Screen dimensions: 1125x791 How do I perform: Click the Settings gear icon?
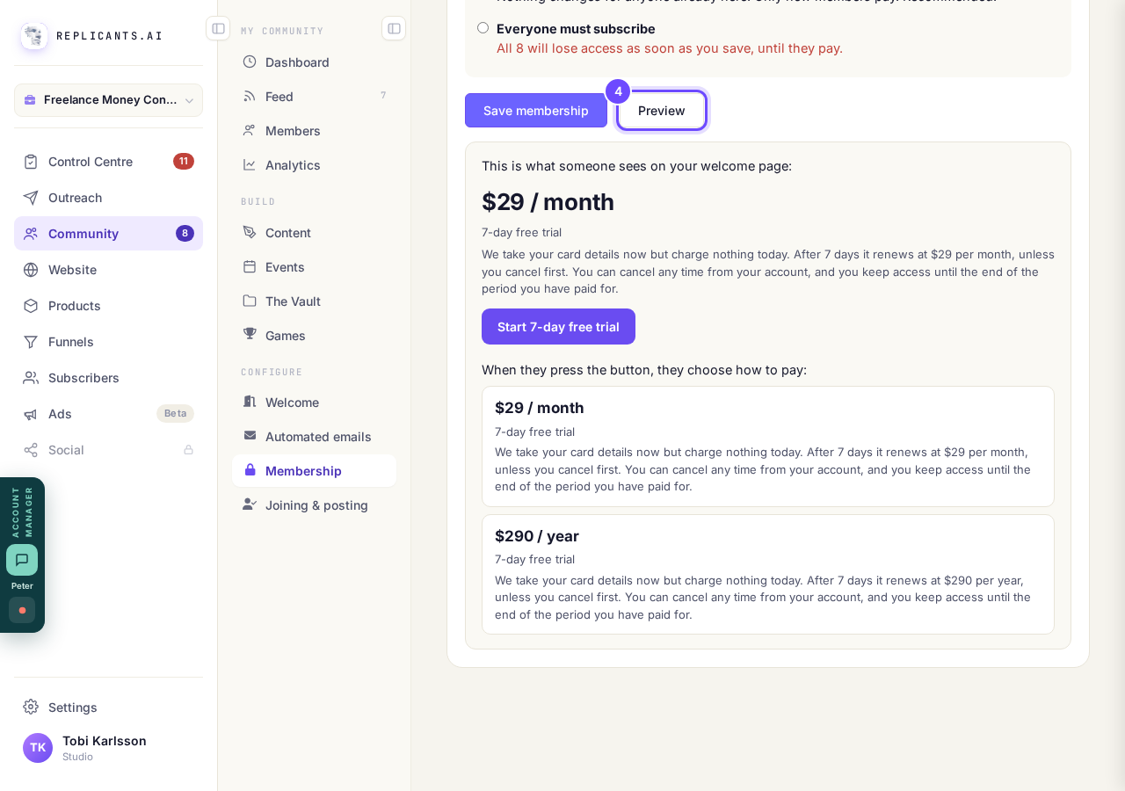pyautogui.click(x=31, y=707)
